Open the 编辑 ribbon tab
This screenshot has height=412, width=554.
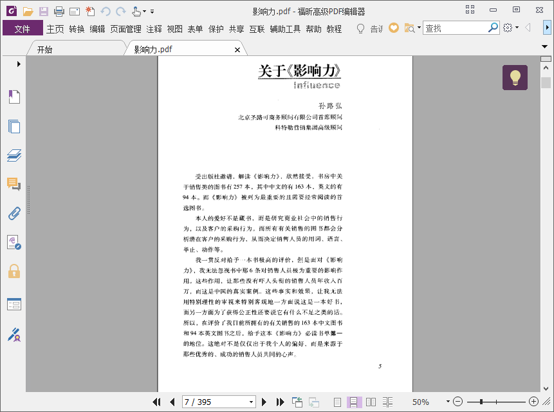(97, 29)
